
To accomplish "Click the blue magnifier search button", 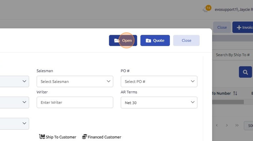I will click(245, 72).
